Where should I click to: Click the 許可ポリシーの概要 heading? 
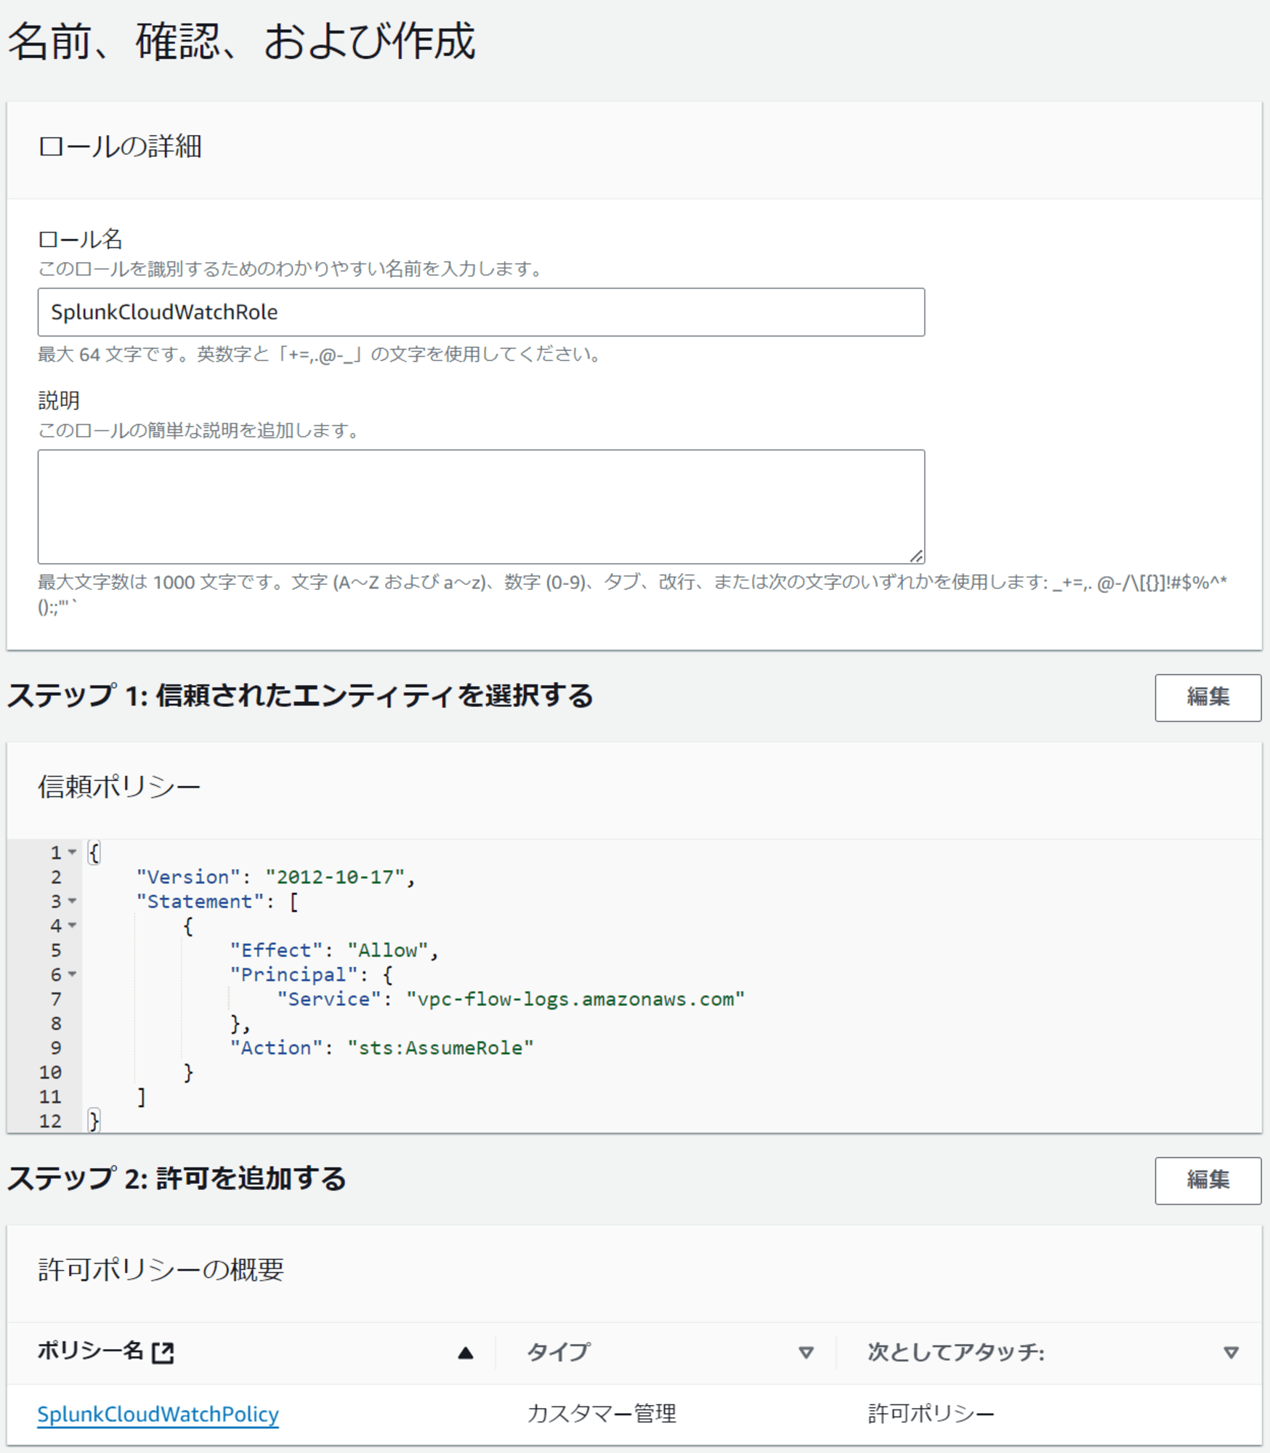[161, 1270]
